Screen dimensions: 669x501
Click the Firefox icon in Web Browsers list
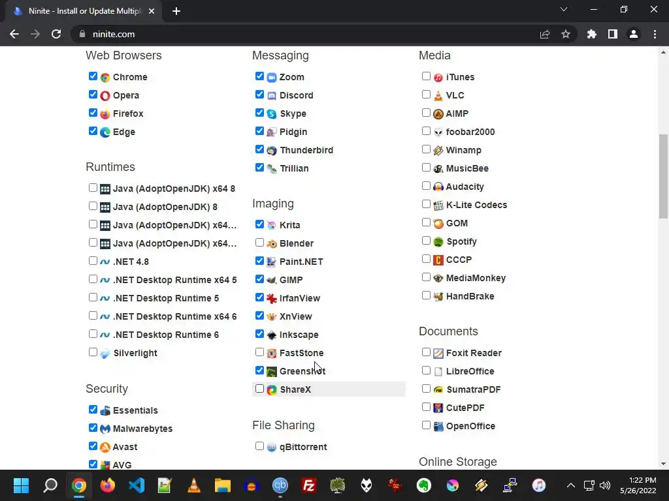pyautogui.click(x=105, y=114)
